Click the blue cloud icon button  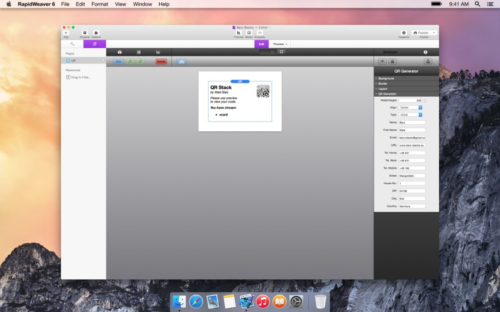[182, 62]
